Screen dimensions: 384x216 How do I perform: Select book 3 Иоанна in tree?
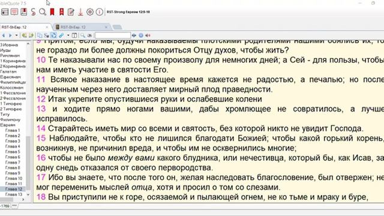(9, 45)
